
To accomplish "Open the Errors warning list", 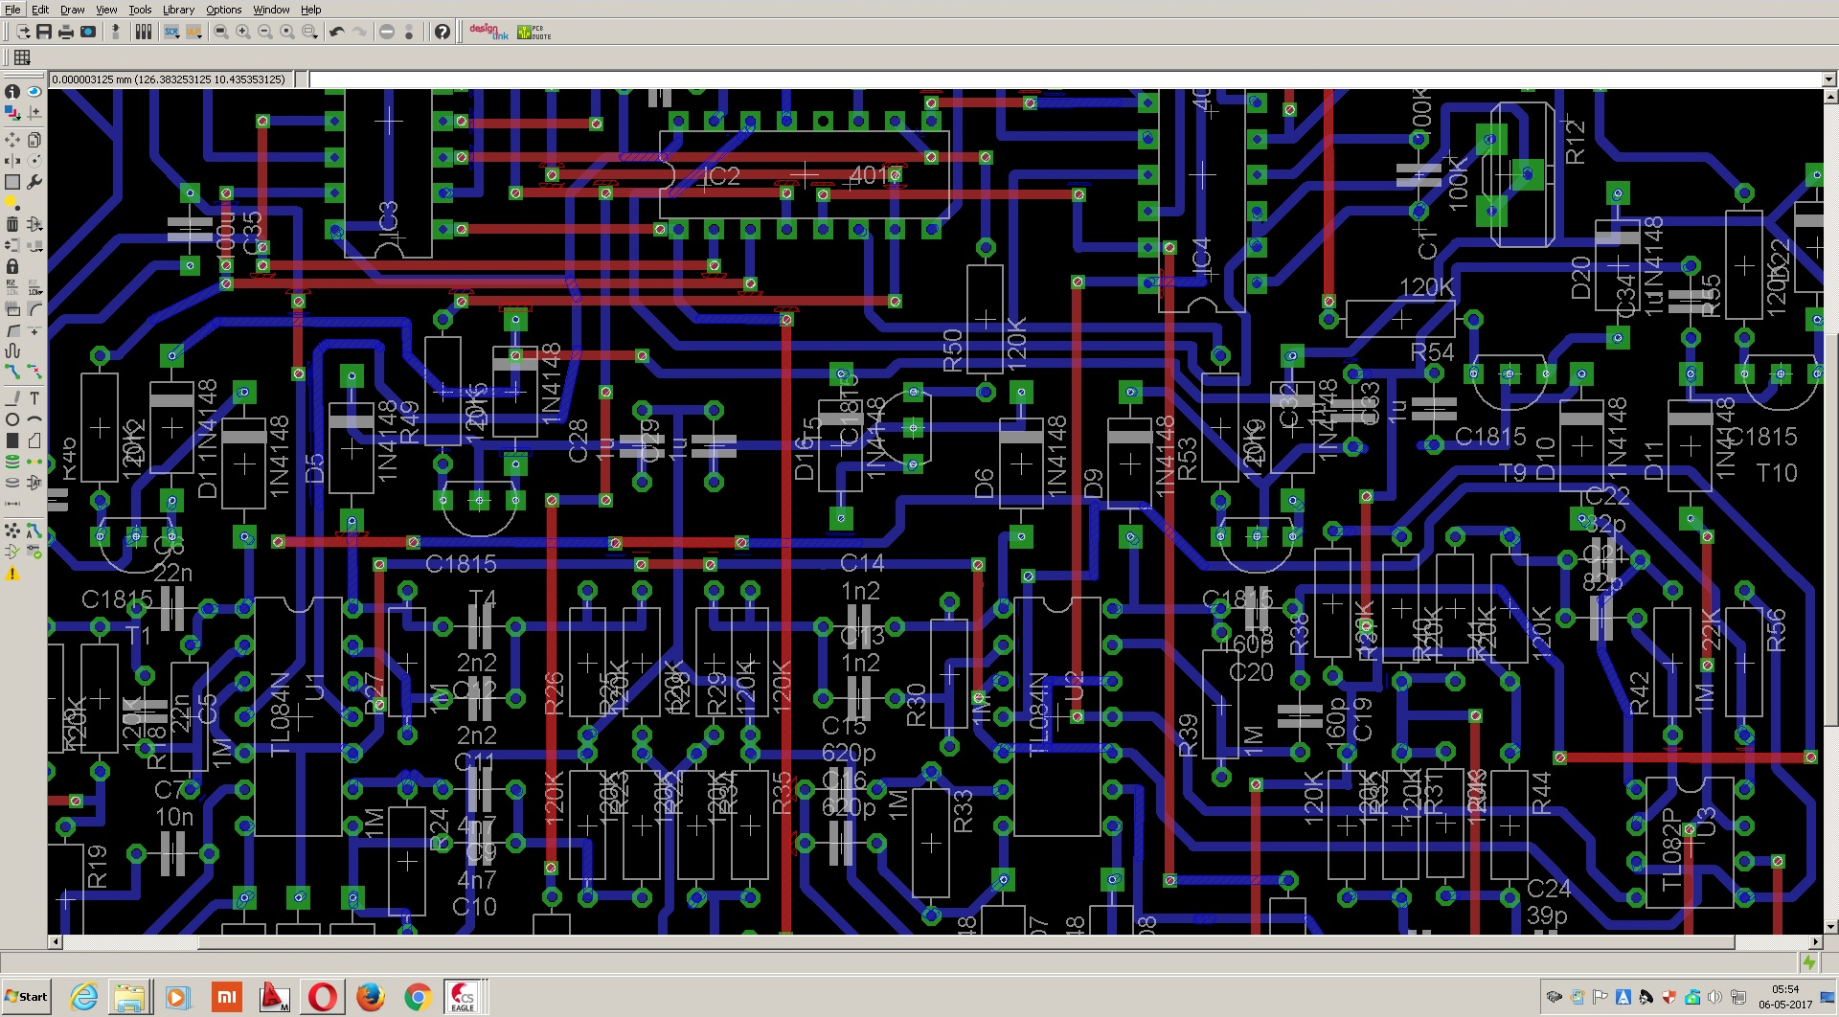I will point(12,575).
